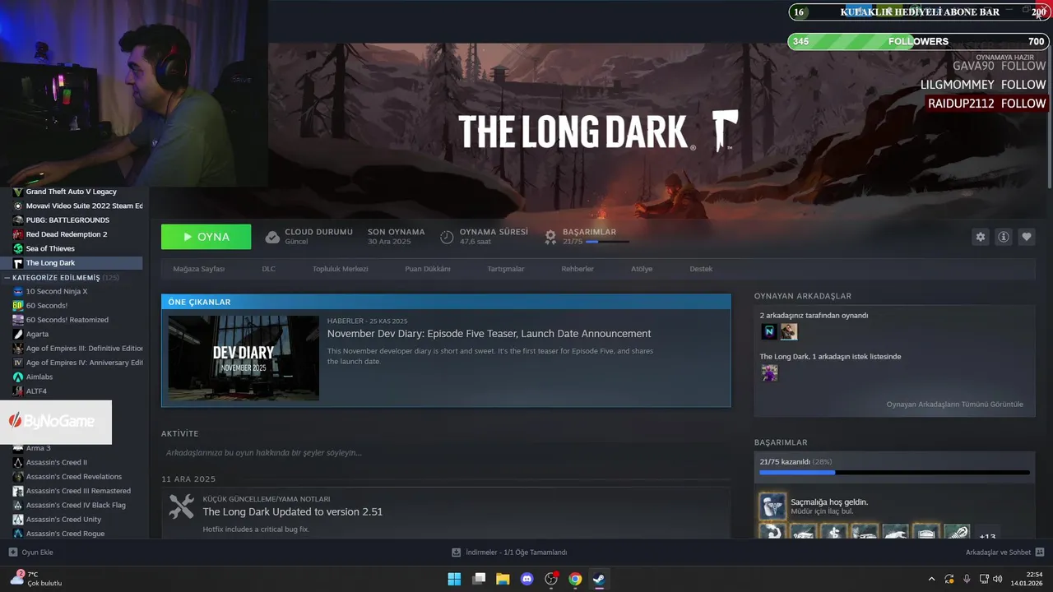Select 60 Seconds! in library
This screenshot has height=592, width=1053.
pyautogui.click(x=46, y=306)
